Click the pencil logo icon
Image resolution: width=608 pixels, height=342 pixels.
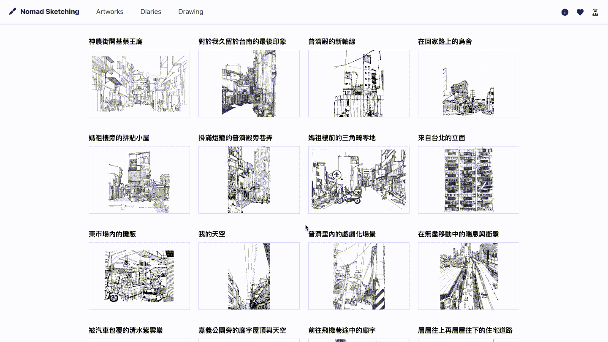[x=13, y=12]
